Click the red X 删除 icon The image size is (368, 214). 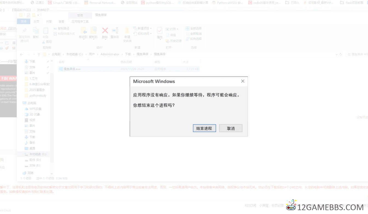(105, 31)
